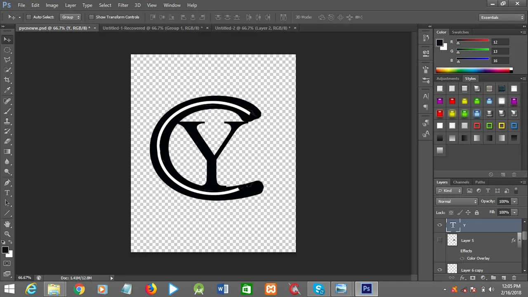Open Photoshop from the taskbar
Image resolution: width=528 pixels, height=297 pixels.
tap(366, 289)
